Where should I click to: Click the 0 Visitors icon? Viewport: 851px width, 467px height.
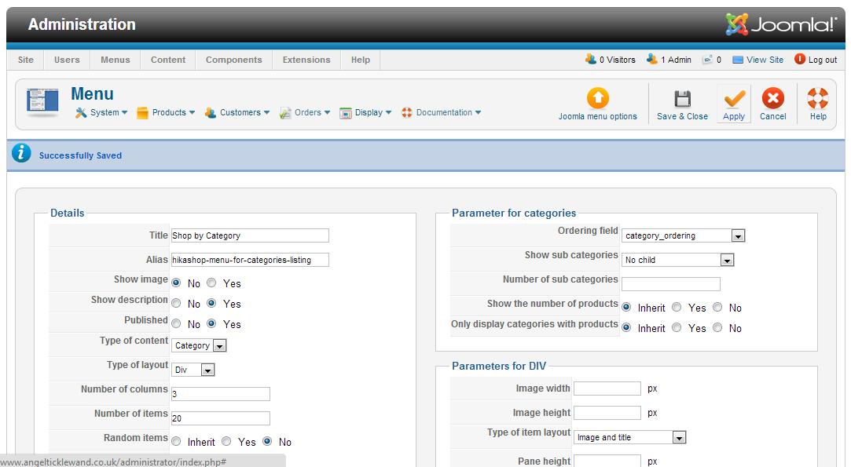pos(590,59)
